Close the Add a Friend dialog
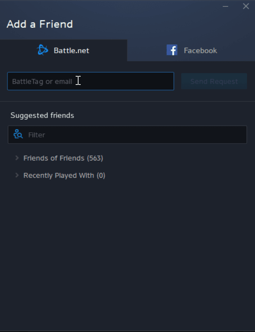Viewport: 255px width, 332px height. pos(246,6)
